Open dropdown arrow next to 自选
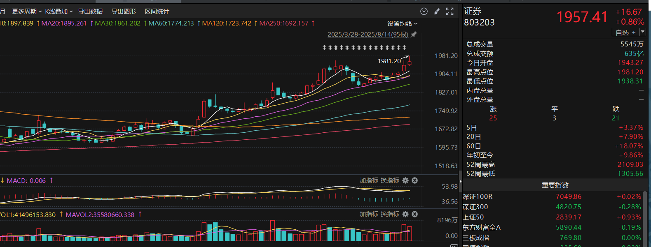This screenshot has width=651, height=247. (643, 32)
